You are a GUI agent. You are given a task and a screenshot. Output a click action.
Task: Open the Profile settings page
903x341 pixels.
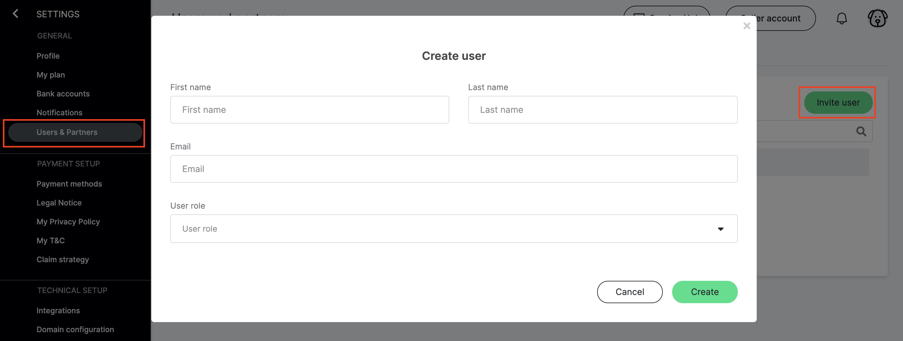pyautogui.click(x=48, y=56)
